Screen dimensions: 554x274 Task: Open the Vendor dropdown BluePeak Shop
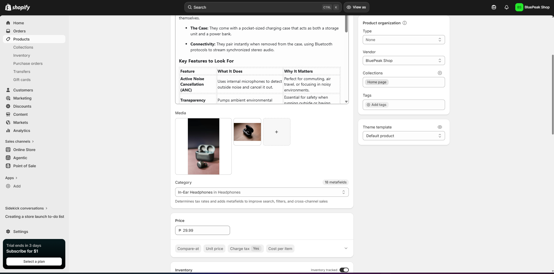[x=404, y=60]
